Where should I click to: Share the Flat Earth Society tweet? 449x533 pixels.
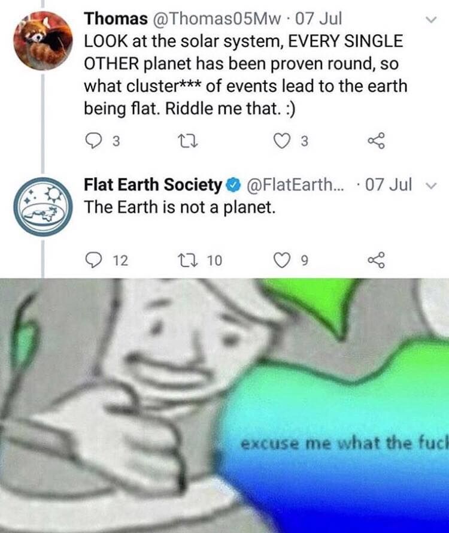pyautogui.click(x=377, y=260)
